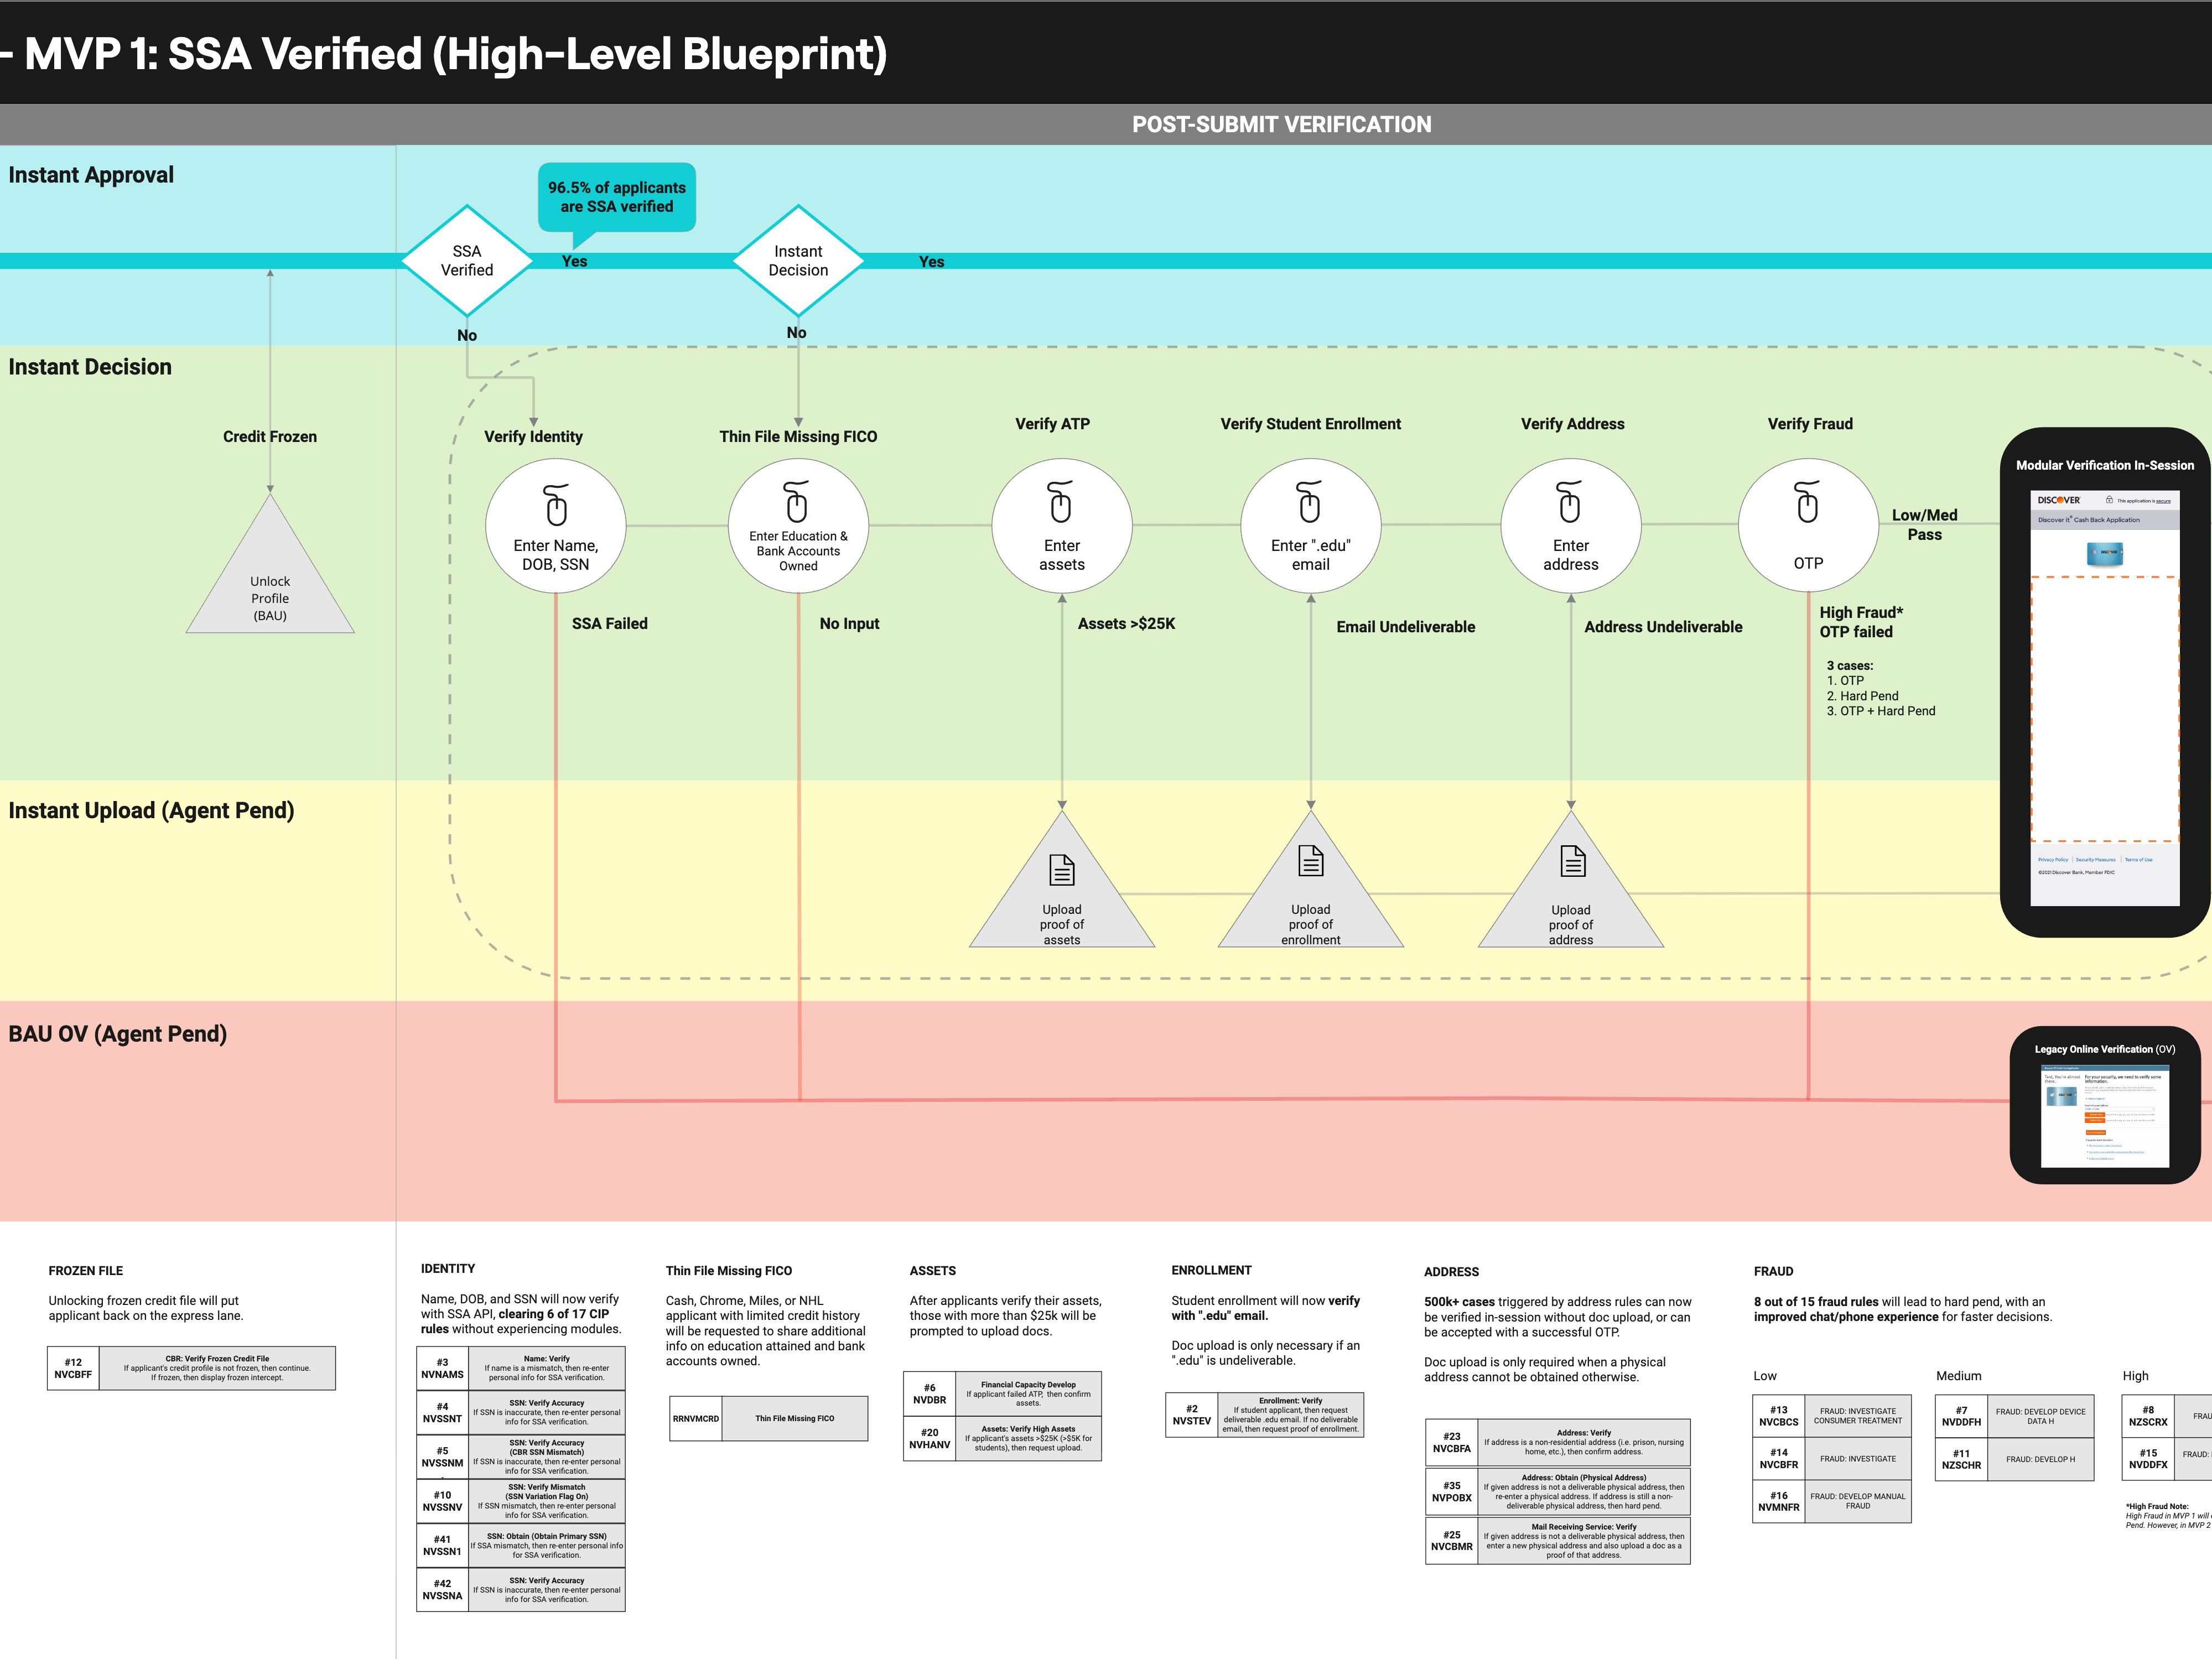Click document icon in Upload proof of assets triangle

click(x=1062, y=869)
